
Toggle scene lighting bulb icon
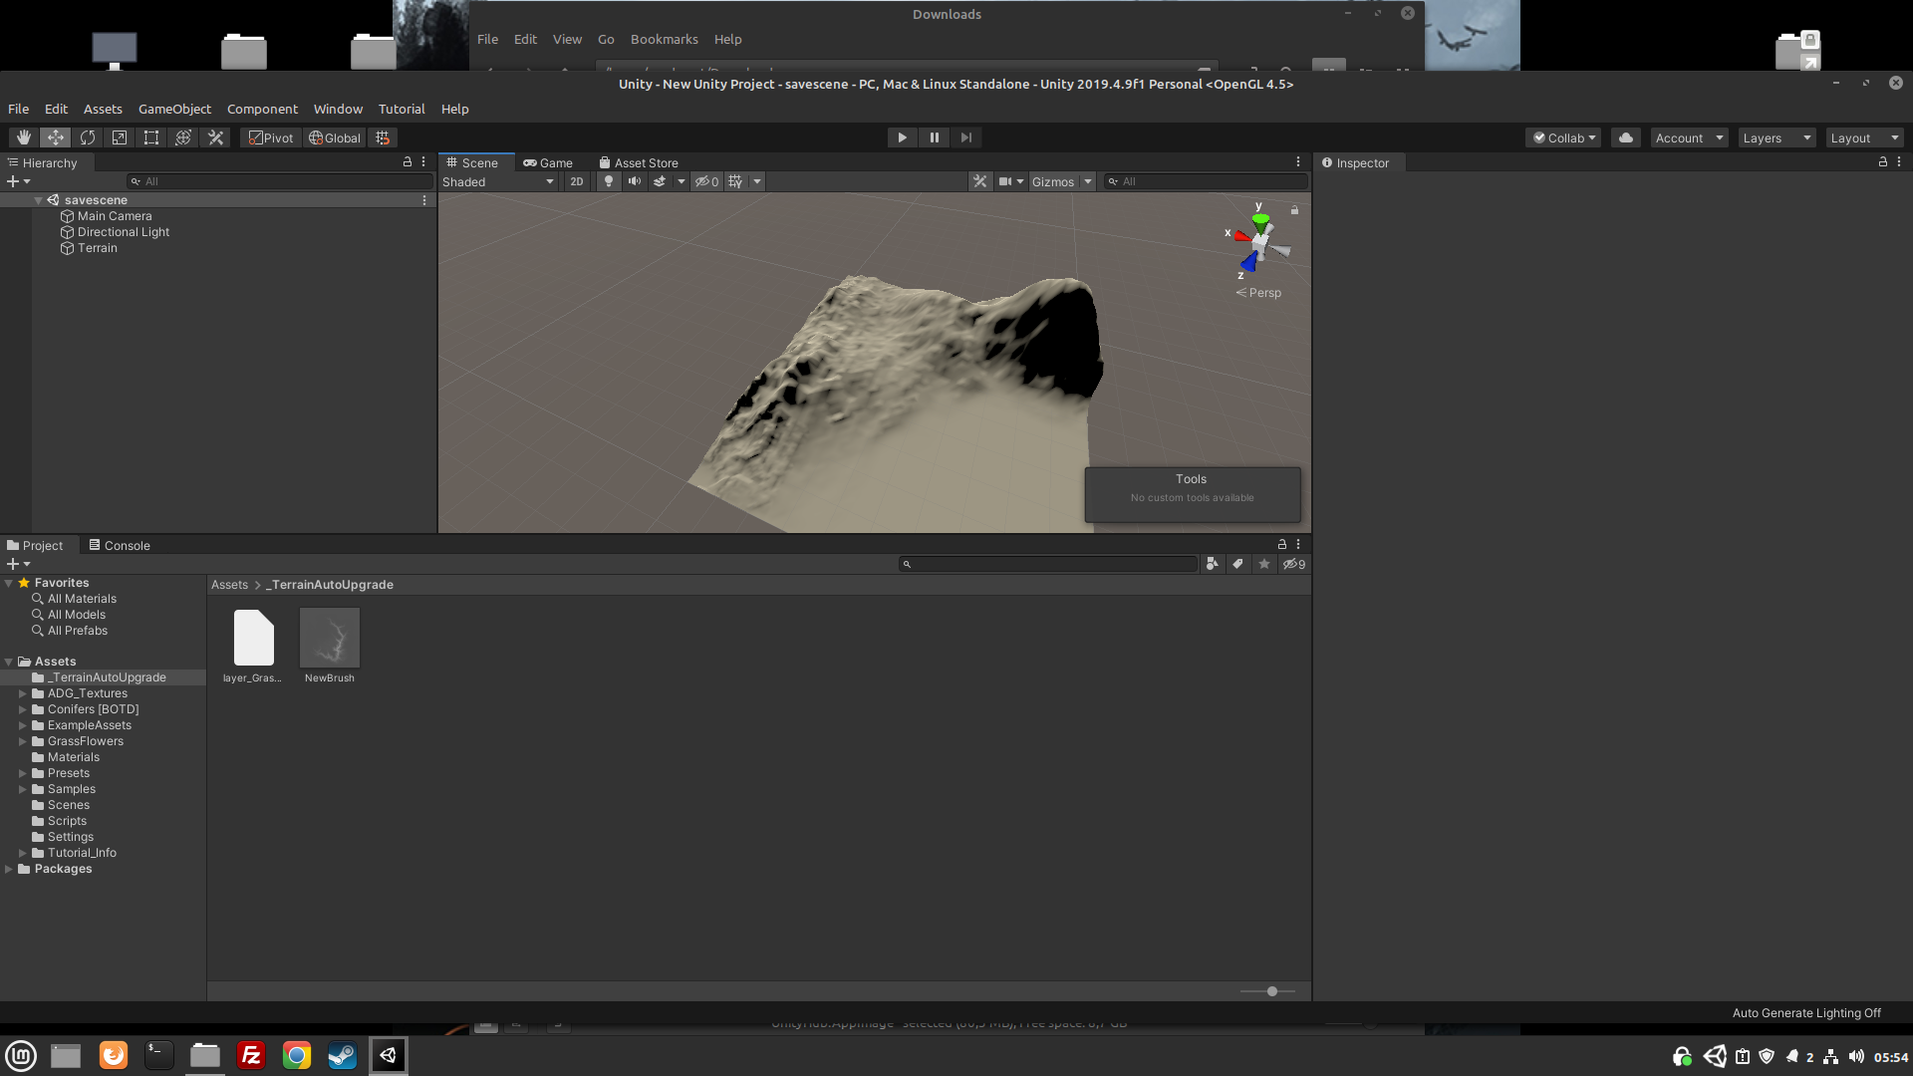pyautogui.click(x=609, y=181)
